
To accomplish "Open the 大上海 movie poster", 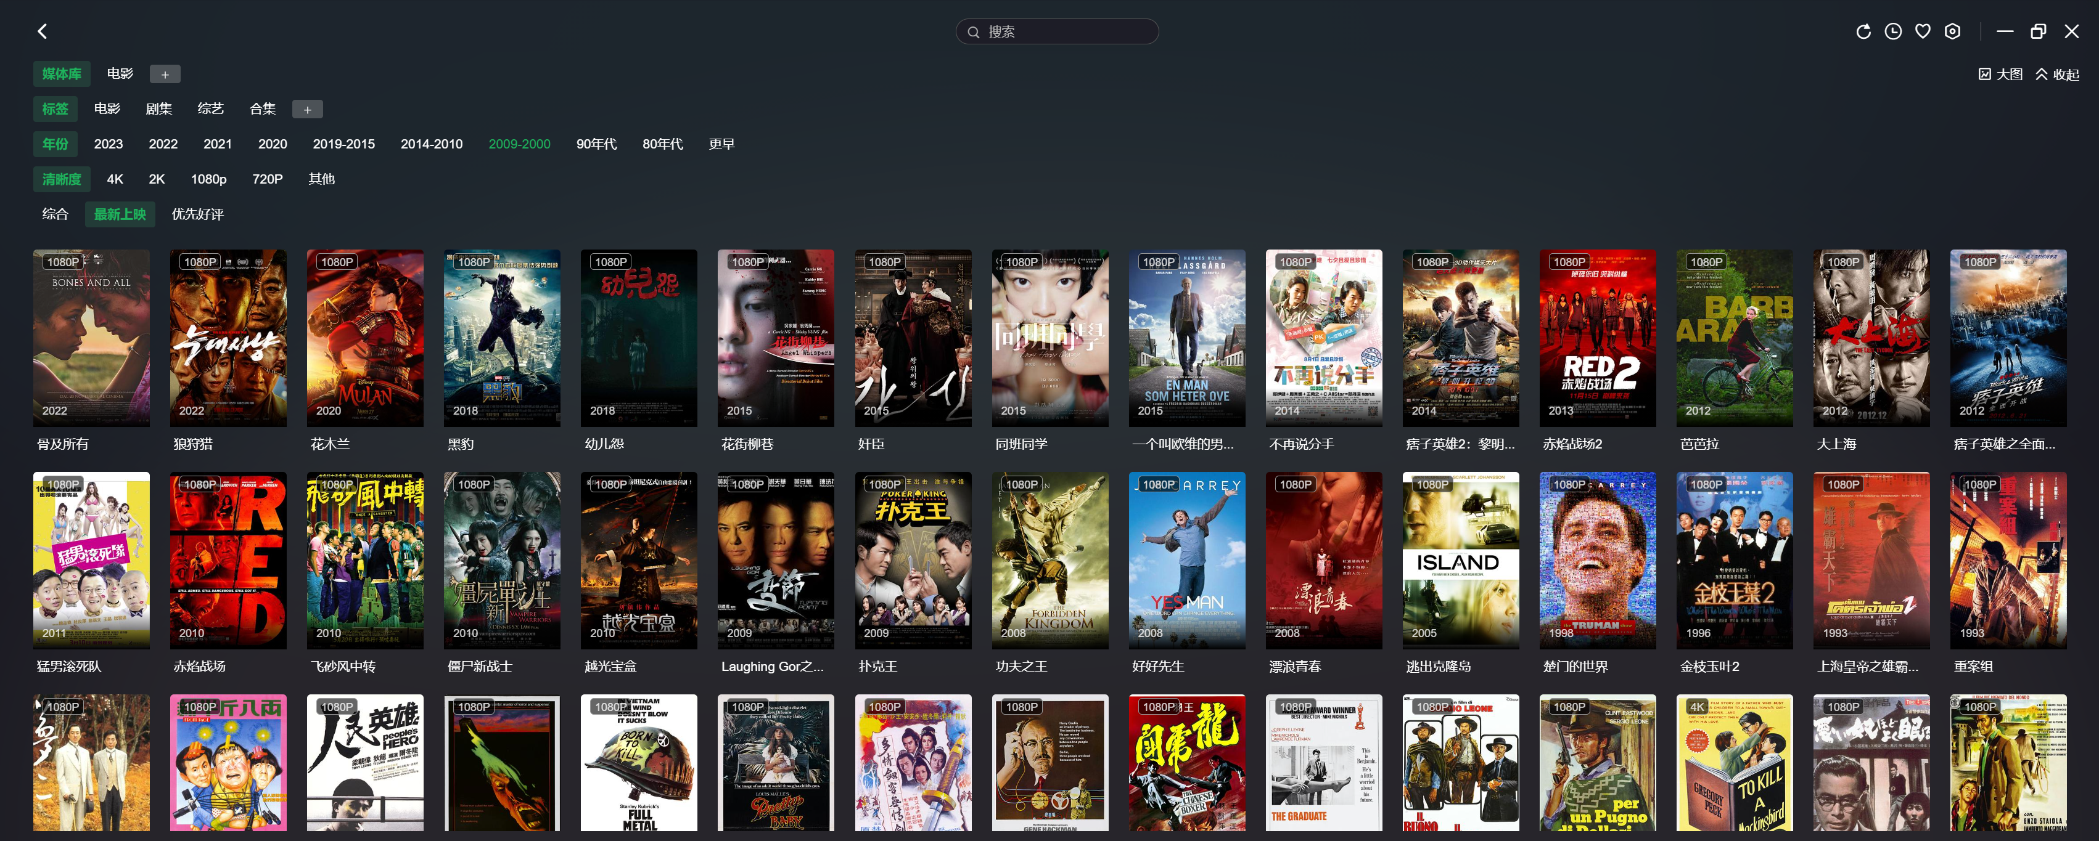I will pyautogui.click(x=1871, y=338).
